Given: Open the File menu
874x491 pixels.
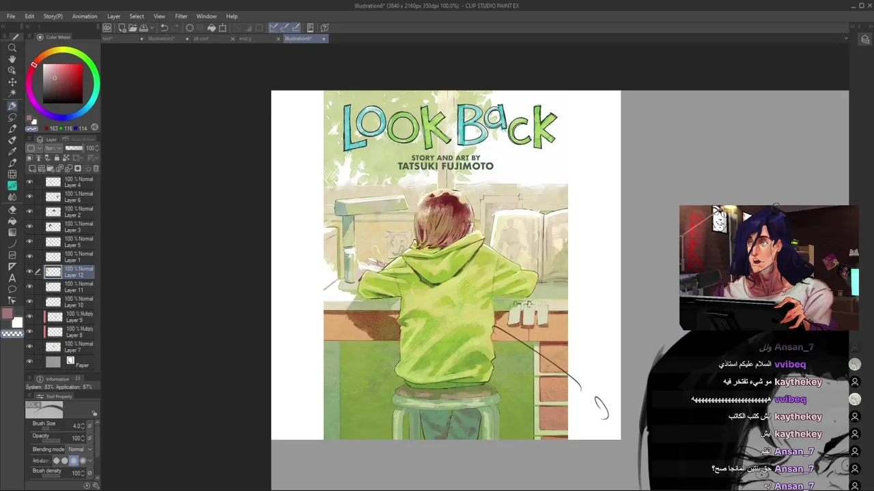Looking at the screenshot, I should [x=11, y=16].
